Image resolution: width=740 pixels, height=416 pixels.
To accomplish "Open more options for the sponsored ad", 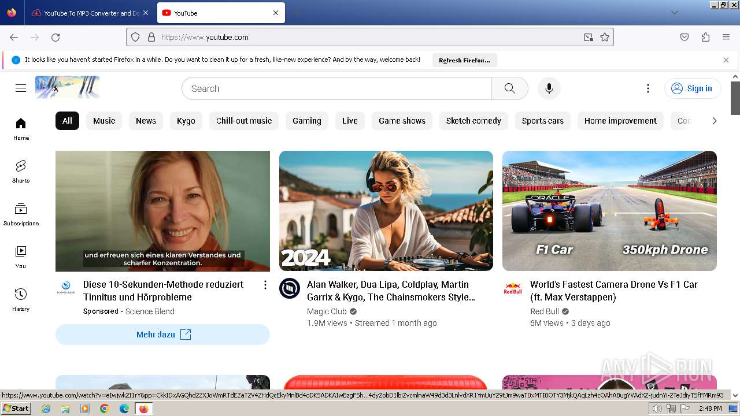I will 265,285.
